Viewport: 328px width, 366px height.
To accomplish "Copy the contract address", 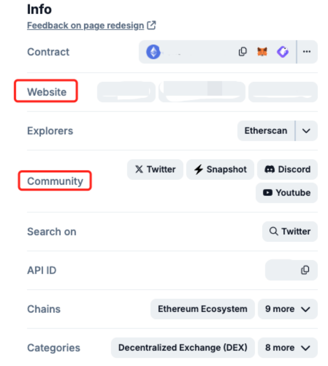I will click(243, 52).
